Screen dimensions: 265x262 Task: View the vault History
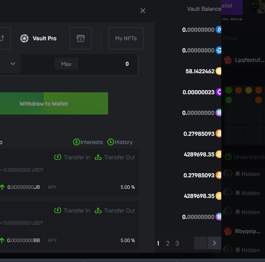[120, 142]
